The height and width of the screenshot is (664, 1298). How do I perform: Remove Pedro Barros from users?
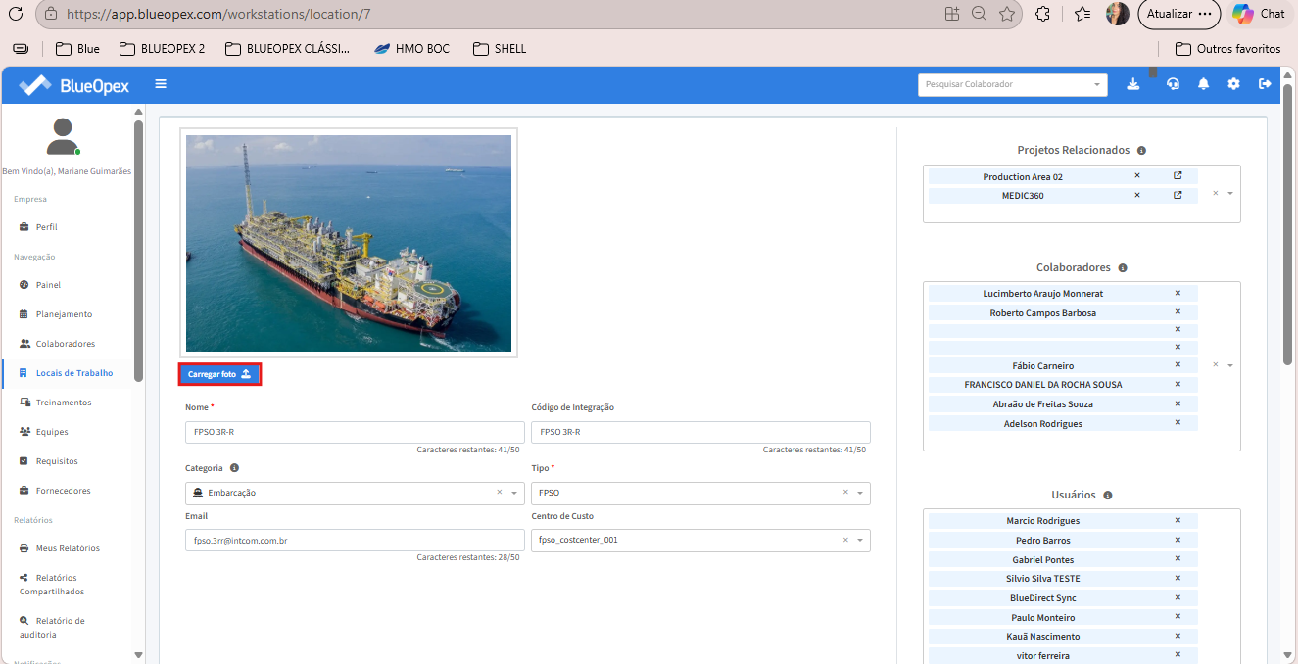[1178, 540]
